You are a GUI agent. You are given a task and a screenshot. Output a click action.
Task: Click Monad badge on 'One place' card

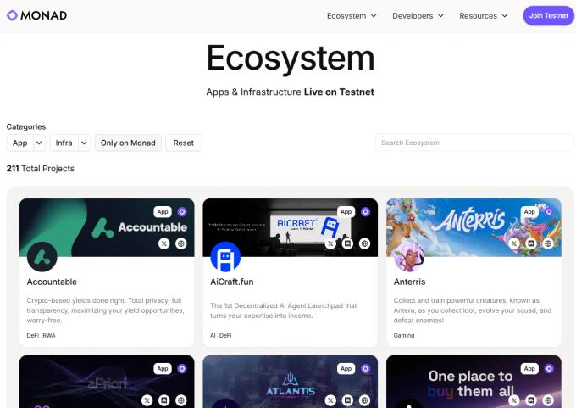549,369
